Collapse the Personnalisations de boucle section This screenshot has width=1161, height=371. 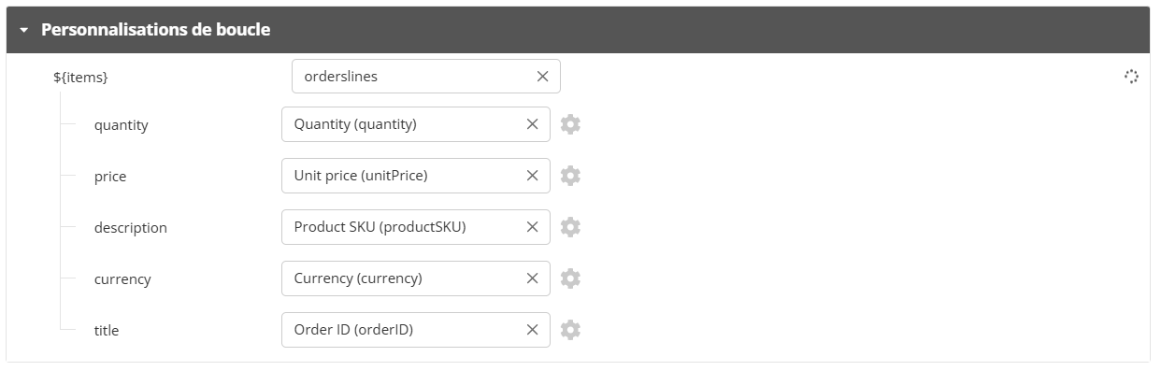pos(24,30)
